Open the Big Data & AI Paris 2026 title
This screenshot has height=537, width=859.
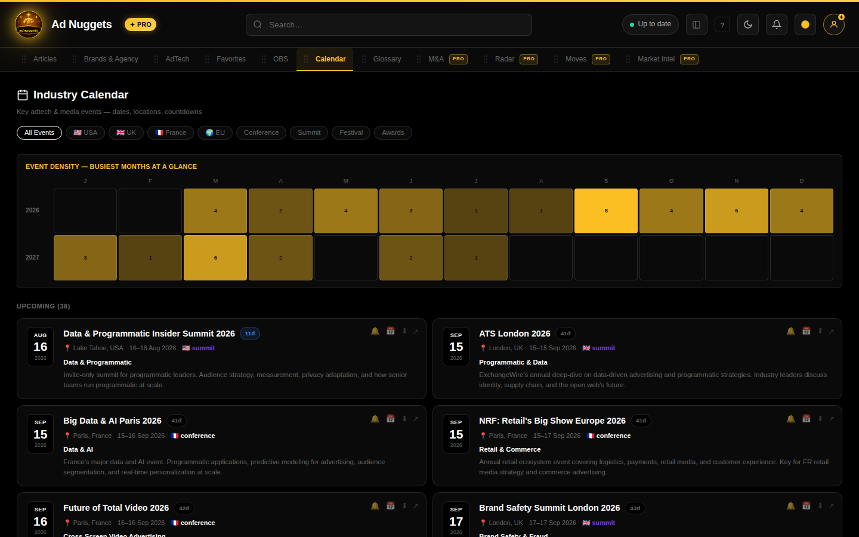click(112, 421)
